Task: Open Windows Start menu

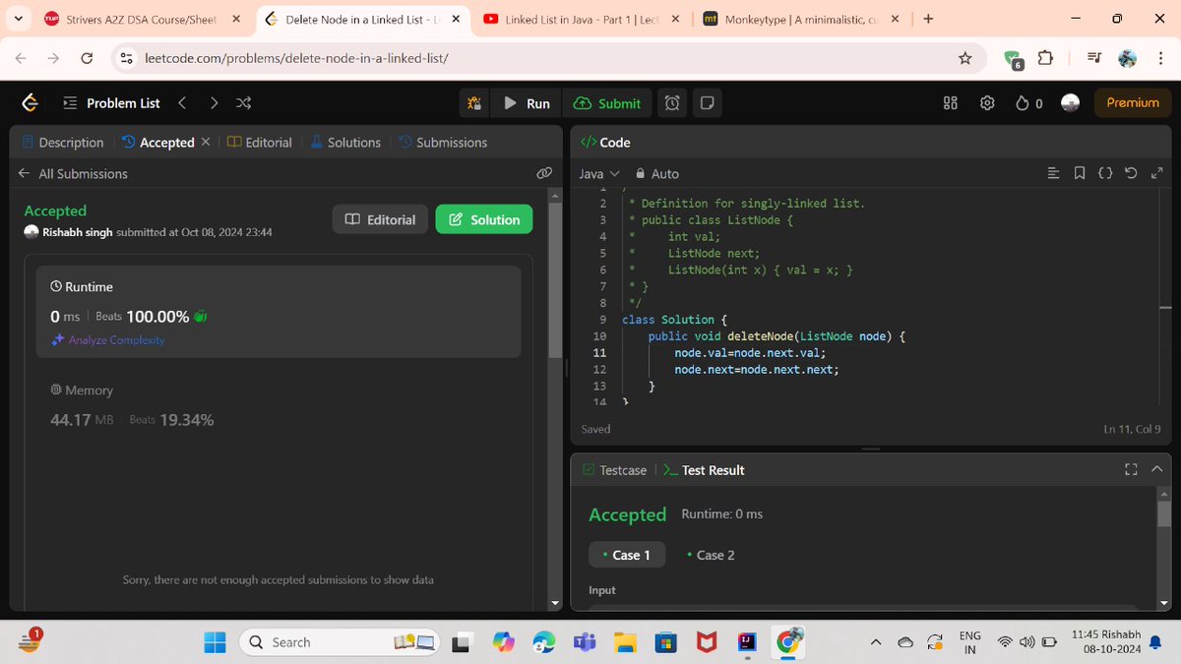Action: 215,642
